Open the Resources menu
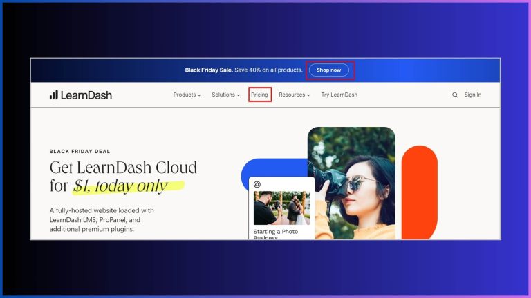531x298 pixels. (x=292, y=95)
